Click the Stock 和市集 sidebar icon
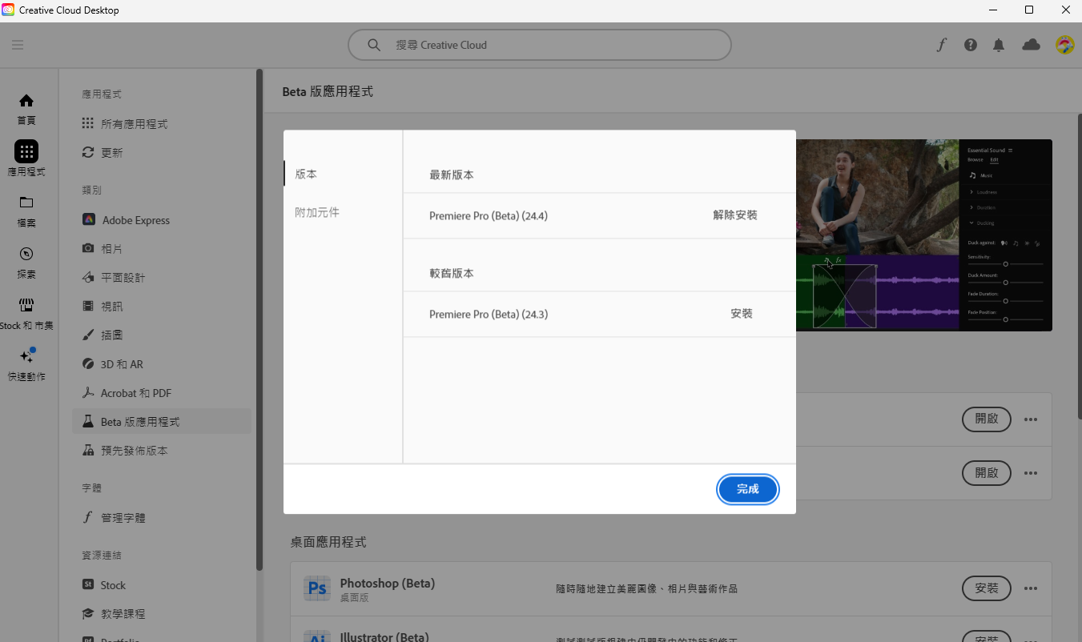1082x642 pixels. pyautogui.click(x=26, y=305)
